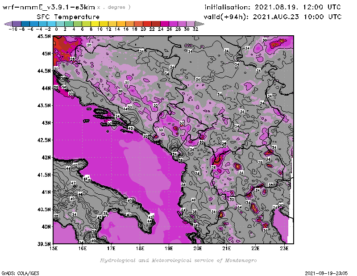Screen dimensions: 357x276
Task: Click the '43.5N' latitude label
Action: [44, 105]
